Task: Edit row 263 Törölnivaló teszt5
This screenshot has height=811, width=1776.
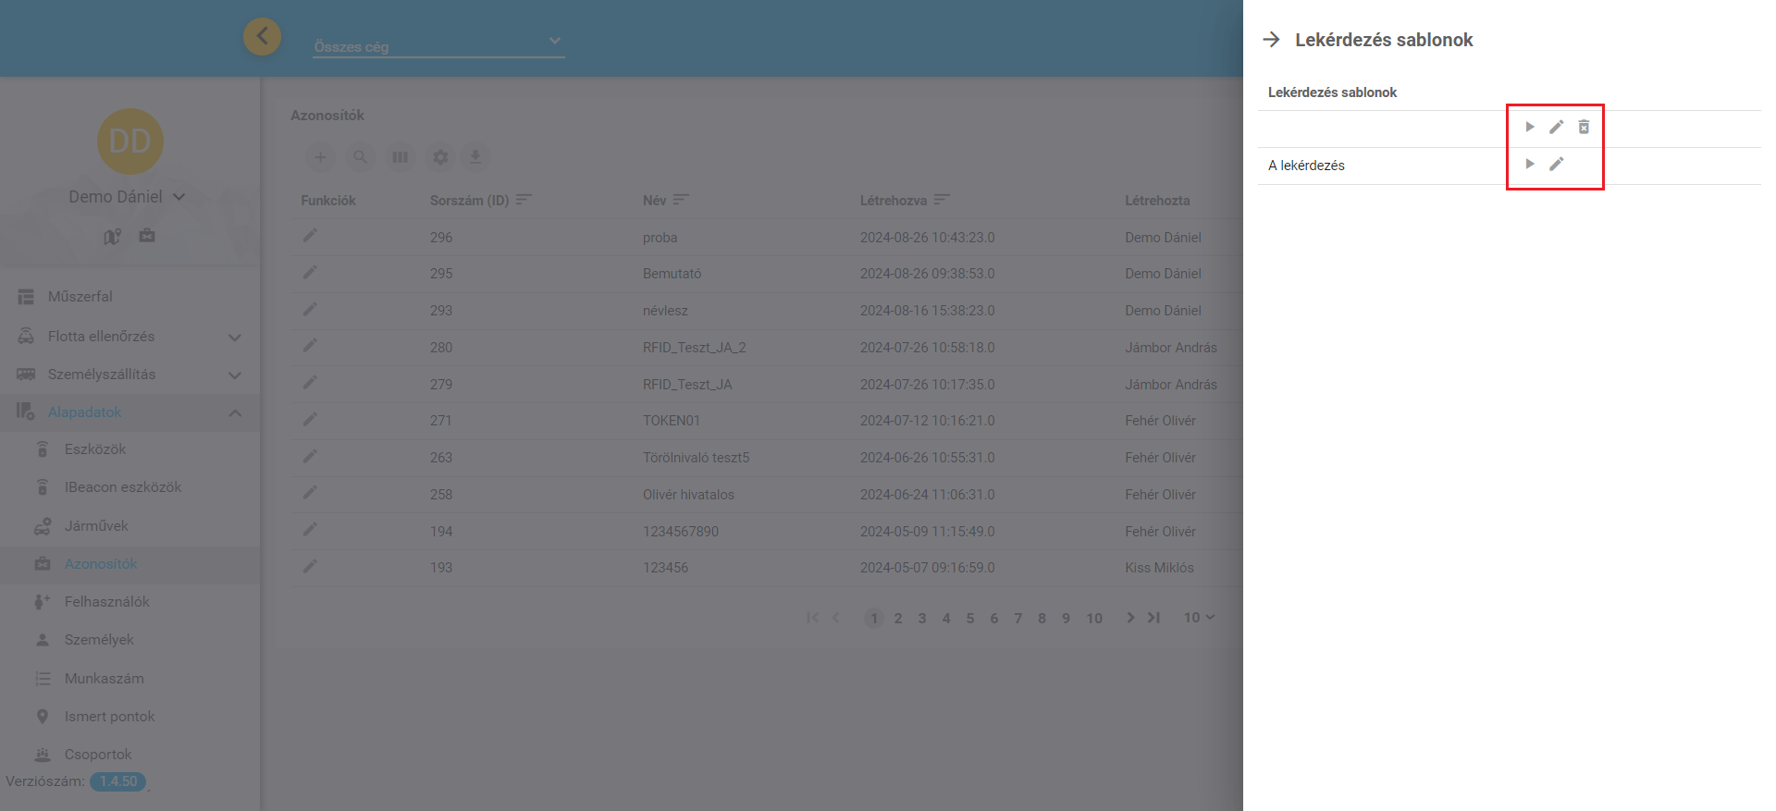Action: 310,456
